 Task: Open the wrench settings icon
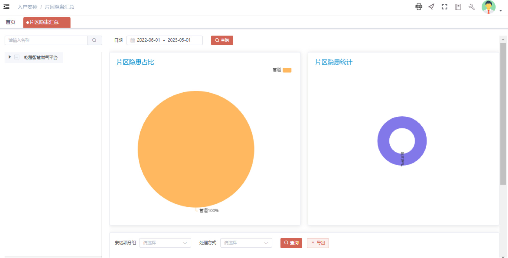pos(471,7)
